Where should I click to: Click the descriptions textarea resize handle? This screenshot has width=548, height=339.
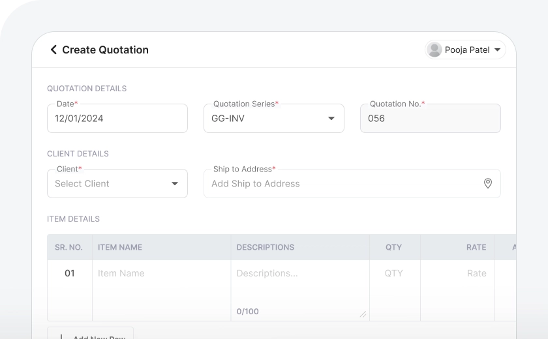click(x=363, y=314)
